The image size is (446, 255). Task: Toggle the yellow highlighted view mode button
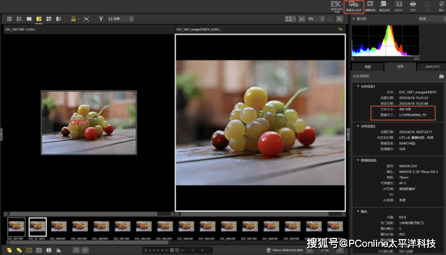[x=39, y=19]
